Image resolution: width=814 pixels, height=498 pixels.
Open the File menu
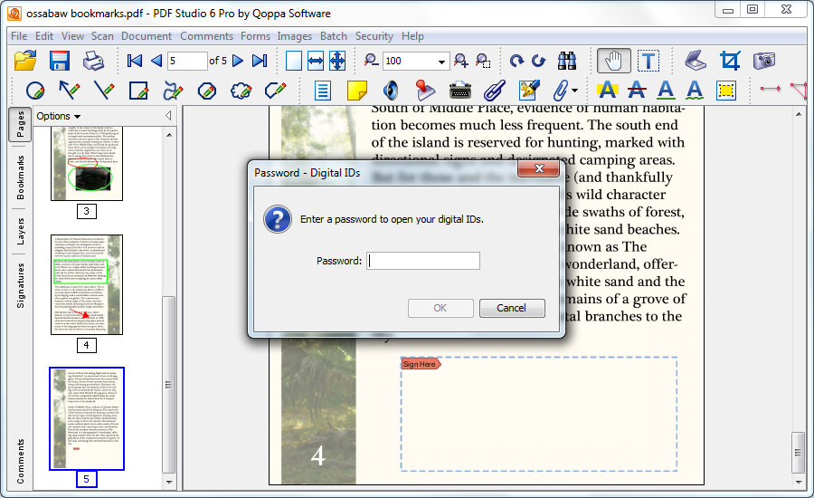tap(19, 36)
